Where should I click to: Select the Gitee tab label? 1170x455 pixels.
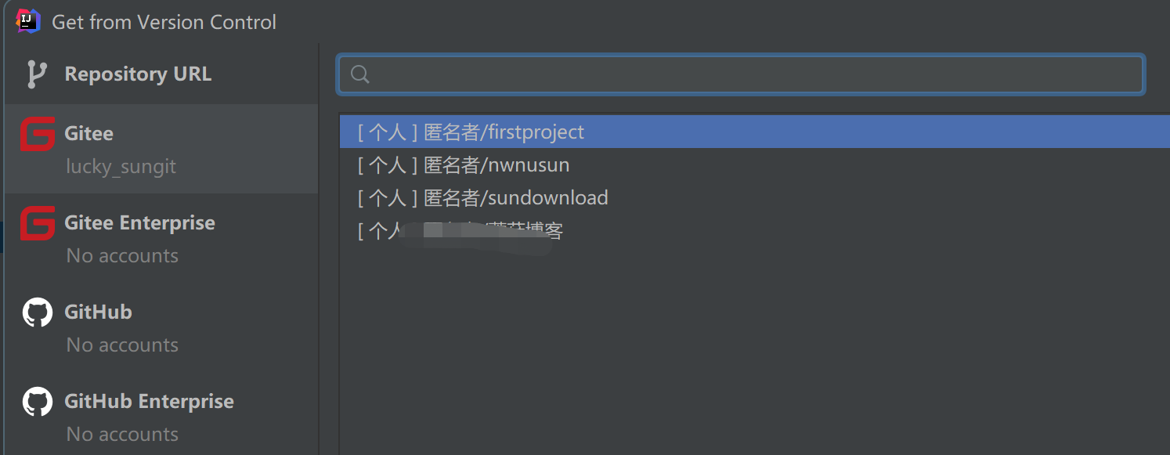(x=89, y=134)
